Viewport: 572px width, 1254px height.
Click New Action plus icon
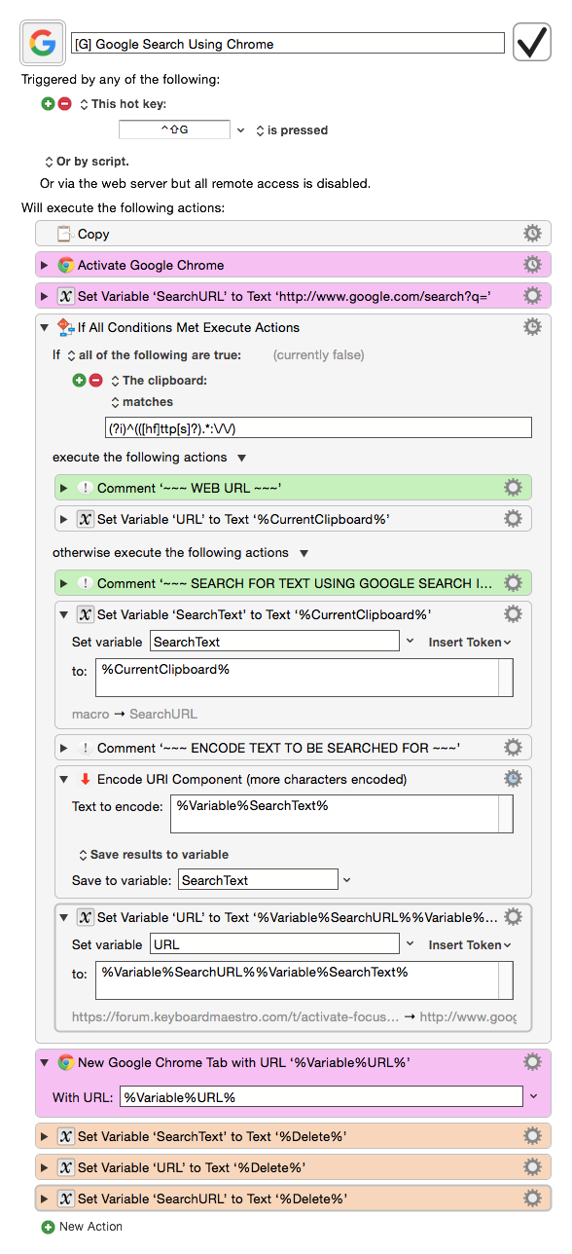click(x=48, y=1227)
